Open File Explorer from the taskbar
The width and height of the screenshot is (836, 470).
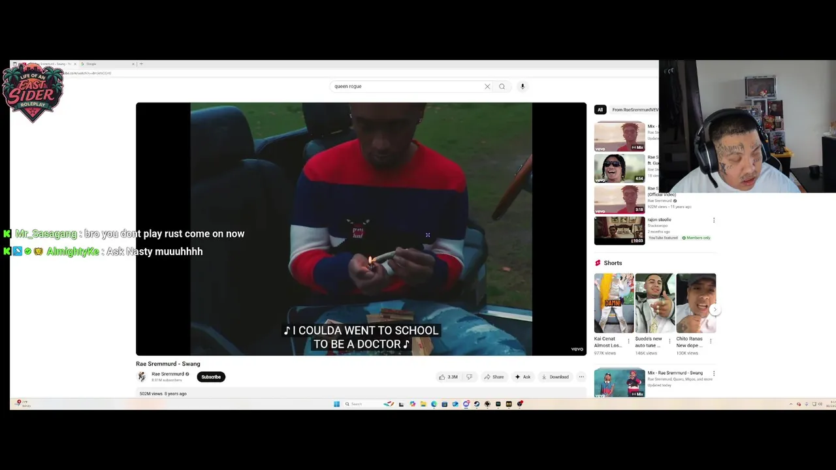click(423, 404)
